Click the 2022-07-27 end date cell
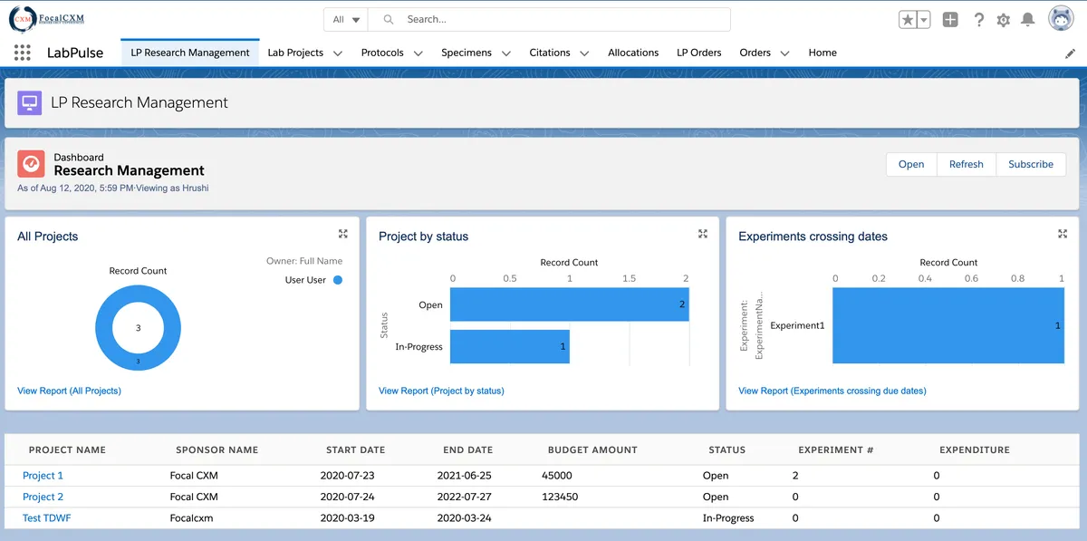Image resolution: width=1087 pixels, height=541 pixels. (464, 497)
